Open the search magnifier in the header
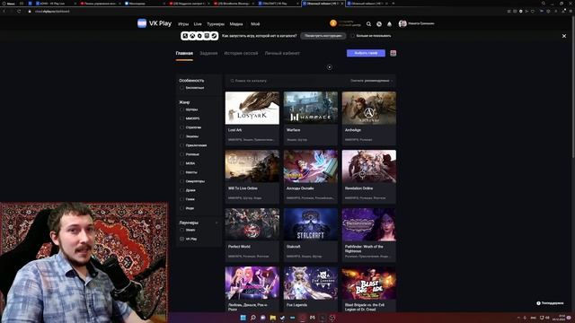 (368, 24)
